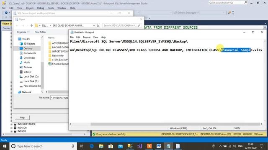Screen dimensions: 268x150
Task: Open SSMS Tools menu
Action: pos(51,8)
